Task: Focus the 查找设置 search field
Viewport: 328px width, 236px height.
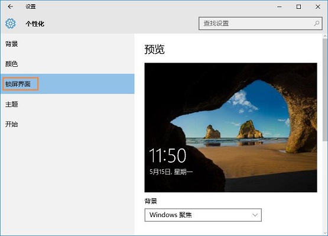Action: (x=260, y=23)
